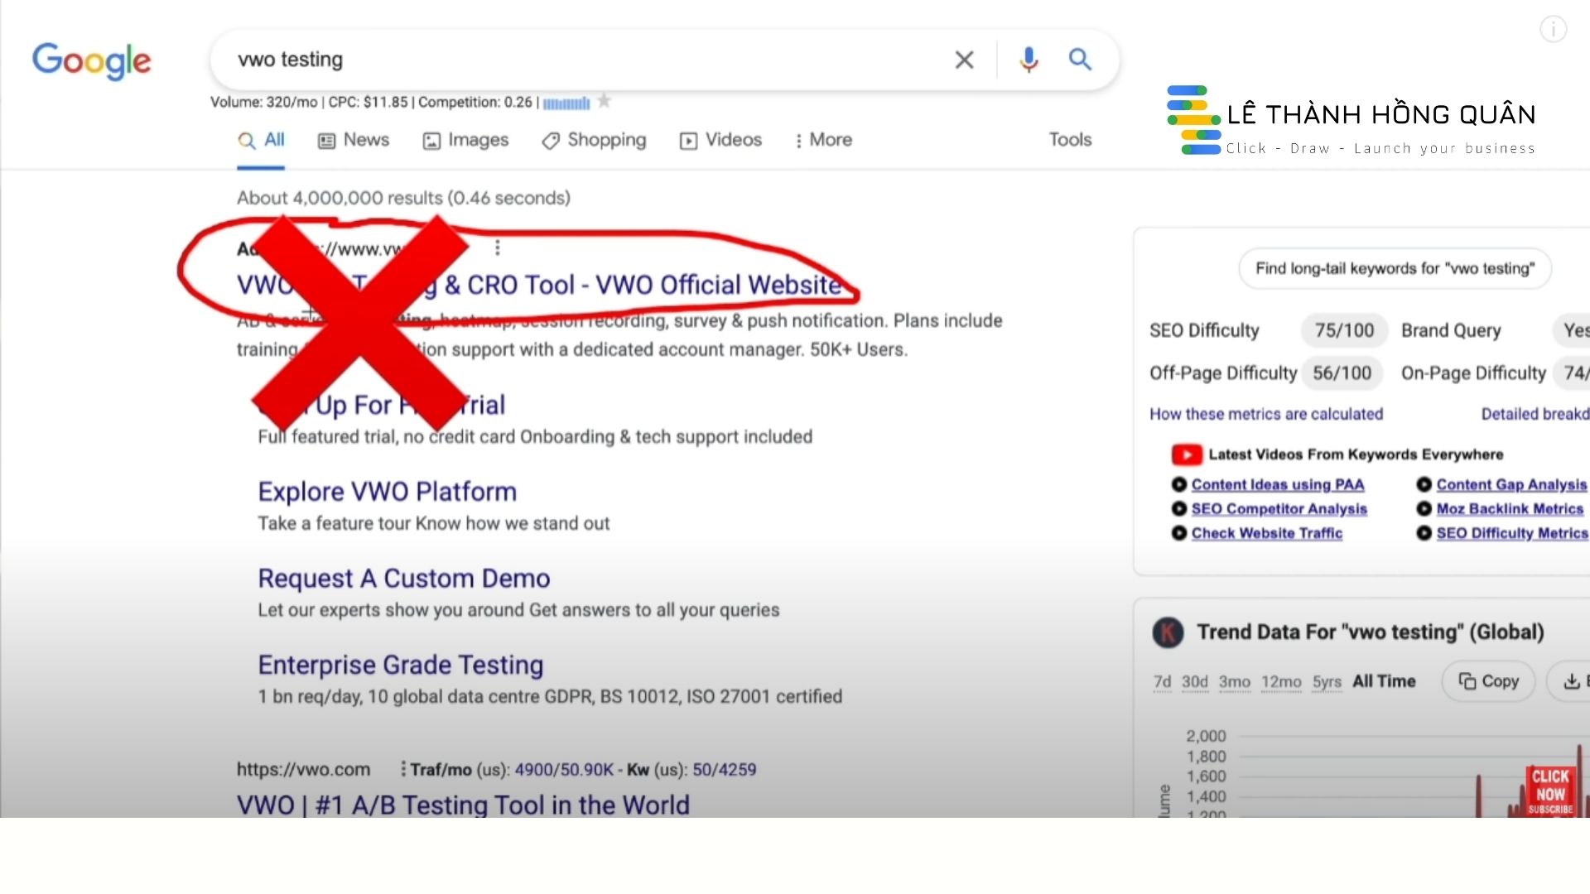Viewport: 1590px width, 894px height.
Task: Click the magnifying glass search icon
Action: (x=1080, y=60)
